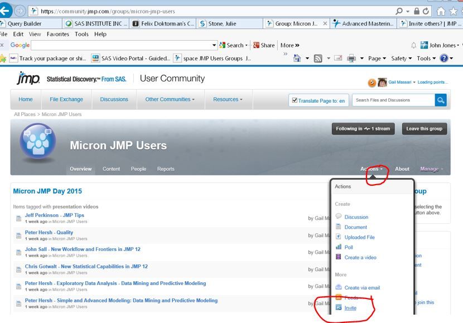Image resolution: width=463 pixels, height=323 pixels.
Task: Select Create via email in Actions menu
Action: [362, 287]
